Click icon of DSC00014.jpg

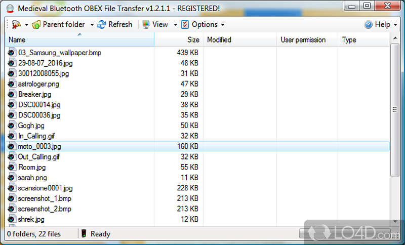tap(11, 105)
